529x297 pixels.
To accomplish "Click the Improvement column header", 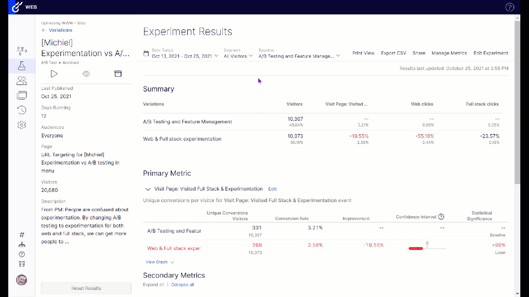I will pyautogui.click(x=356, y=219).
